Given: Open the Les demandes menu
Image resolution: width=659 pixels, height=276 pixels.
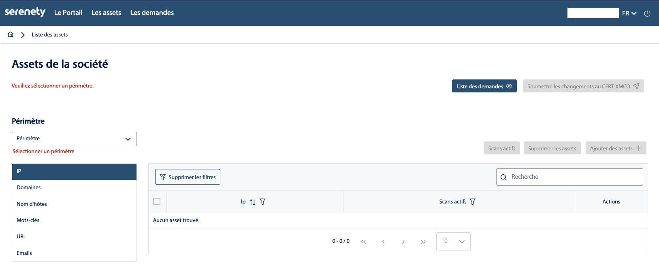Looking at the screenshot, I should coord(152,13).
